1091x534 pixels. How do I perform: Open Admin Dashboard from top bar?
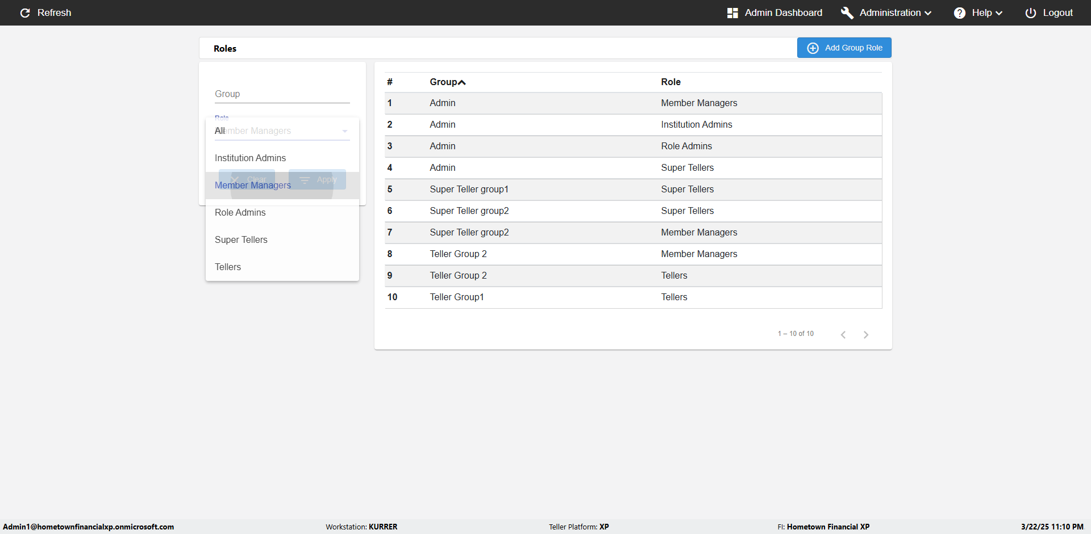coord(783,12)
